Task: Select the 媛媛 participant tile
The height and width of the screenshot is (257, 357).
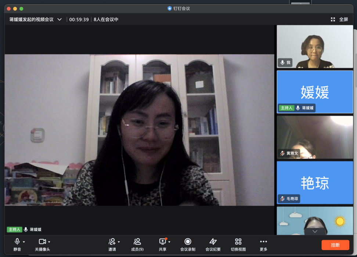Action: point(315,92)
